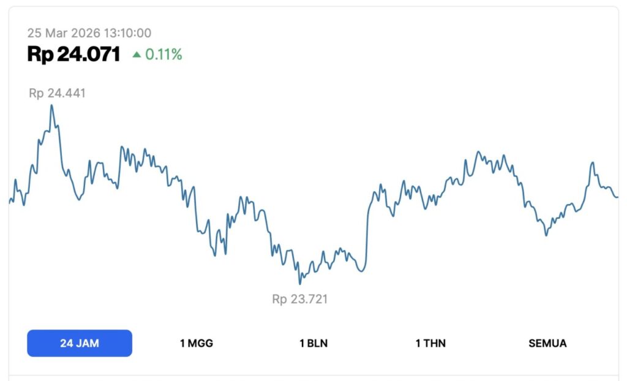Click the flat bottom just before the steep rise

pos(361,271)
